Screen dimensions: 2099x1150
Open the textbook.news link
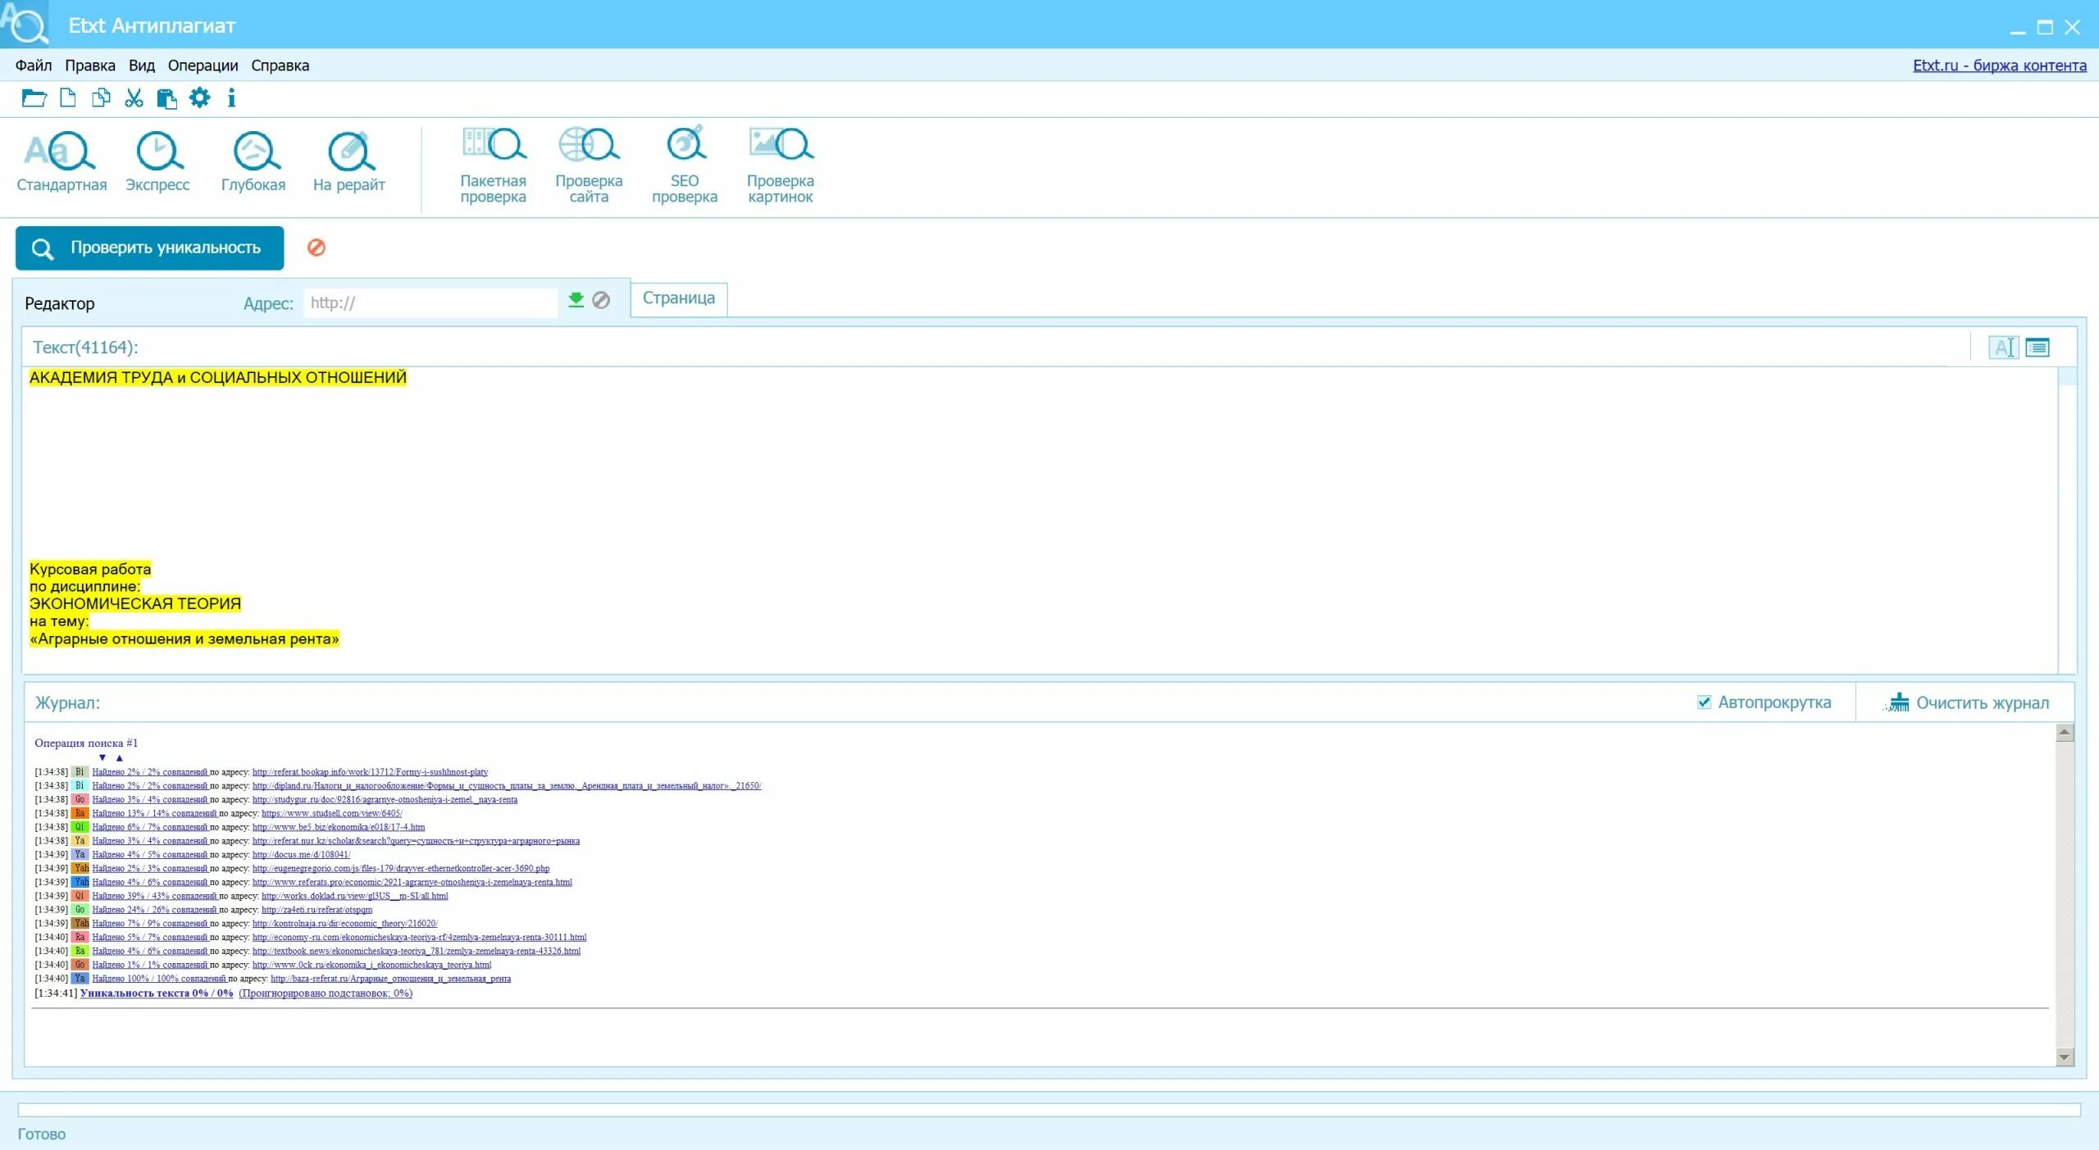417,952
